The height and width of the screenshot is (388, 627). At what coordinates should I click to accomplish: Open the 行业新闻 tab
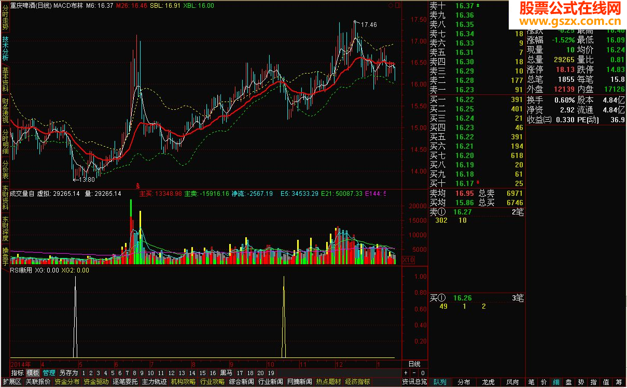click(x=270, y=382)
